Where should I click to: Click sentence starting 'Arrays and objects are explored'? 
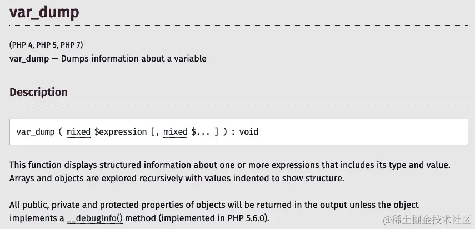(x=177, y=178)
